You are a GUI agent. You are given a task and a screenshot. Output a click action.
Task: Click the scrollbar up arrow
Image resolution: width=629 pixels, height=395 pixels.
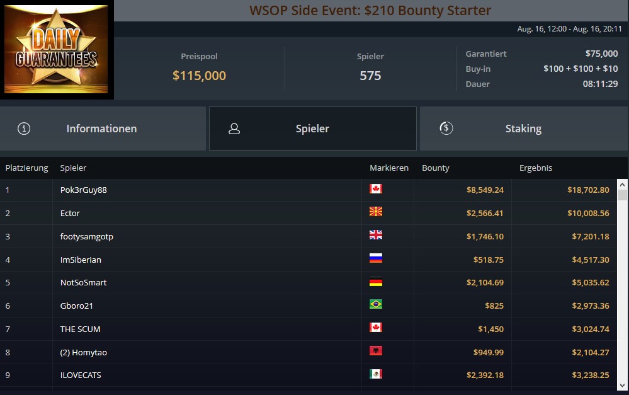(x=622, y=185)
